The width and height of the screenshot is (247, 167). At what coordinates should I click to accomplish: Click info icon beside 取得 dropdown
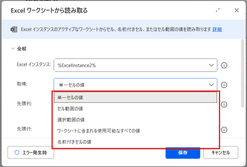click(x=224, y=85)
